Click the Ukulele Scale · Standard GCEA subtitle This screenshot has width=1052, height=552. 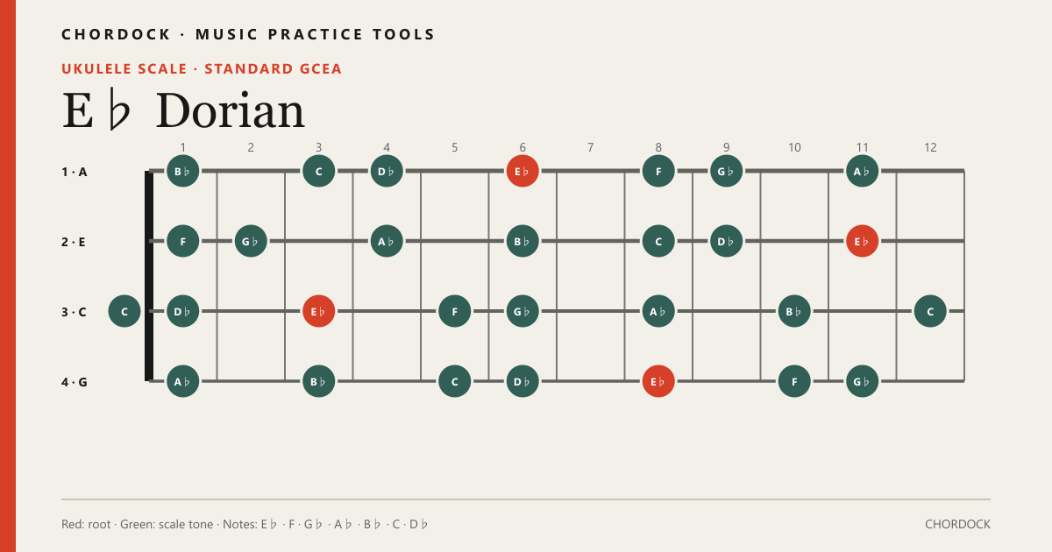(x=202, y=68)
